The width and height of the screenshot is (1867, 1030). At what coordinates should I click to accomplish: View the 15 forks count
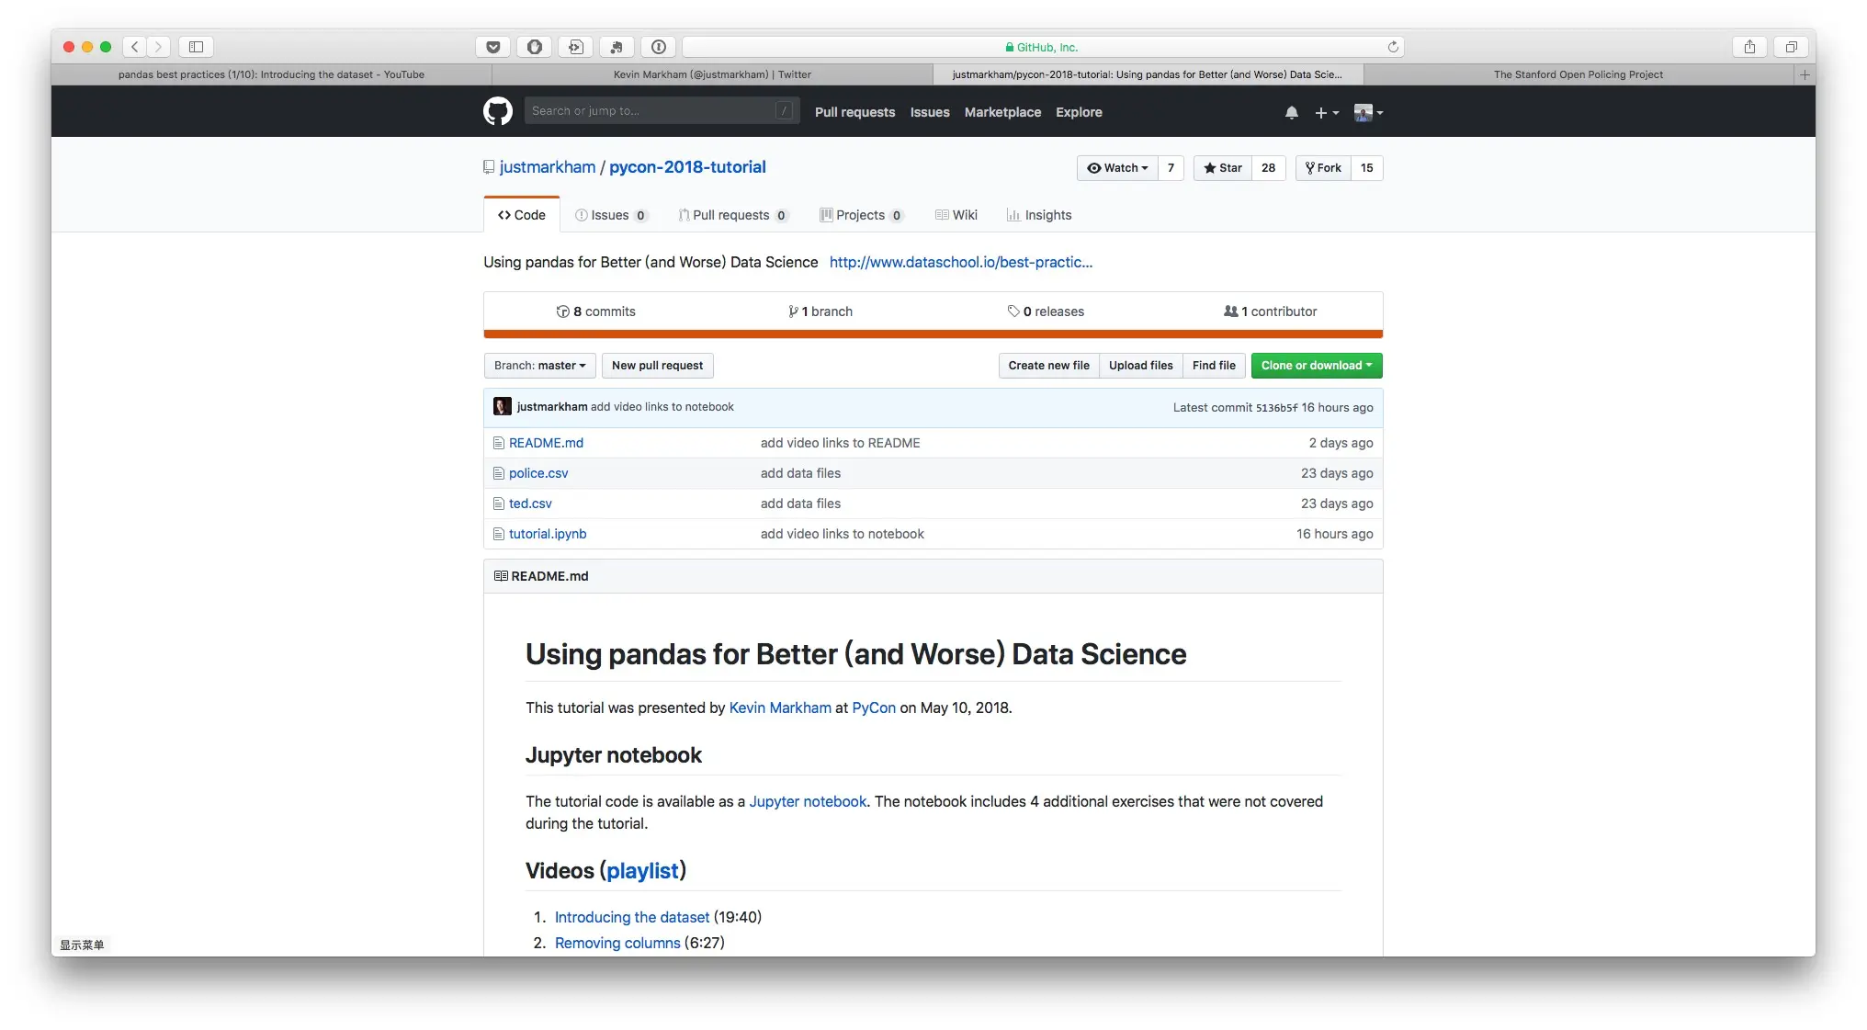coord(1367,168)
